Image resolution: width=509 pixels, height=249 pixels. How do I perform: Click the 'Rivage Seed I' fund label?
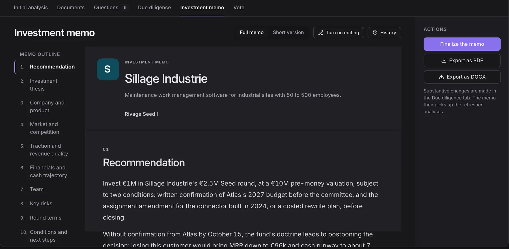(141, 114)
